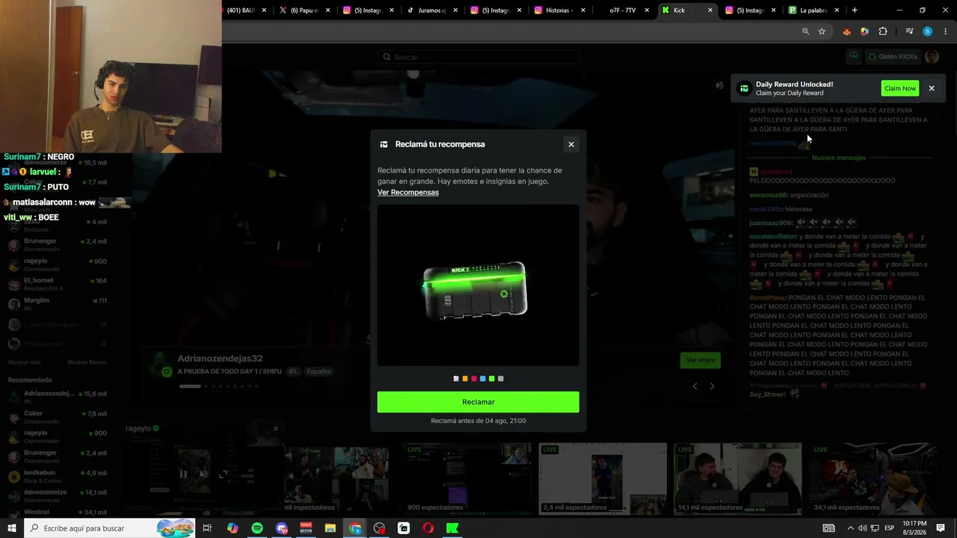This screenshot has width=957, height=538.
Task: Click the Chrome zoom magnifier icon
Action: tap(805, 31)
